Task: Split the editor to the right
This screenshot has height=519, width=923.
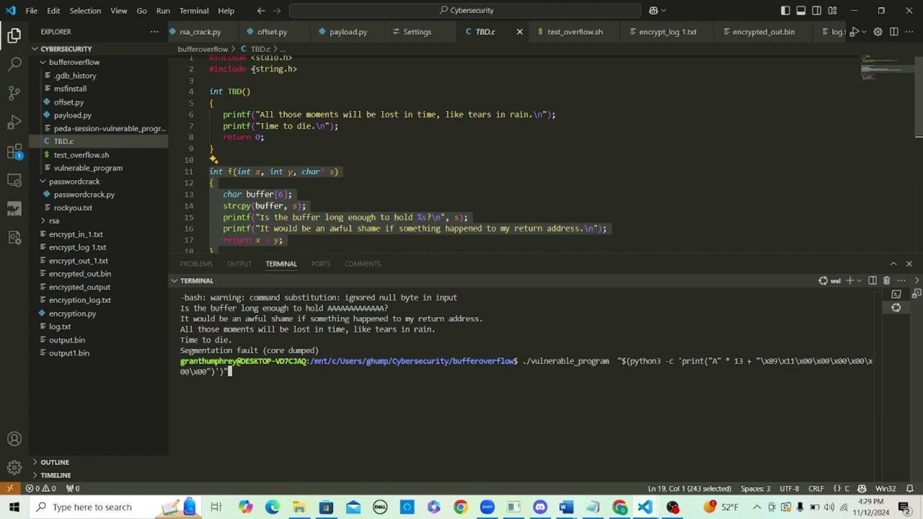Action: coord(894,32)
